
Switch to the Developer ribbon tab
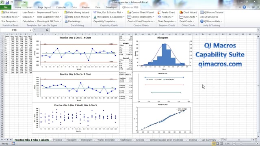coord(111,7)
